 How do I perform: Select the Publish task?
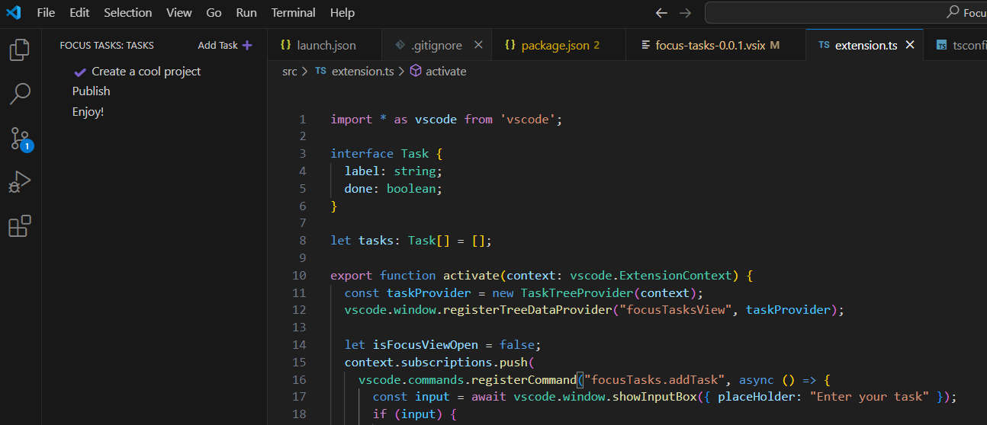[154, 91]
